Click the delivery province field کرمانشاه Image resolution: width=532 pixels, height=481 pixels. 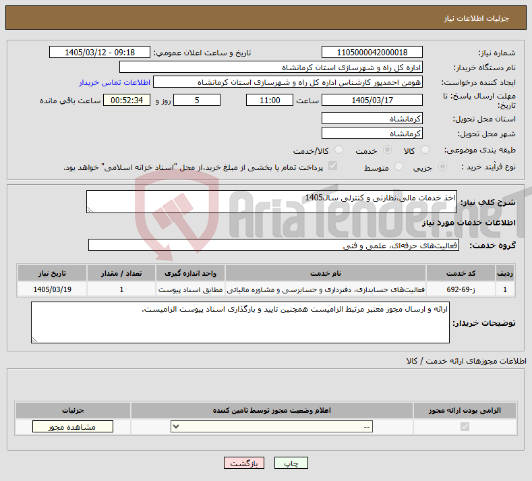[x=372, y=118]
